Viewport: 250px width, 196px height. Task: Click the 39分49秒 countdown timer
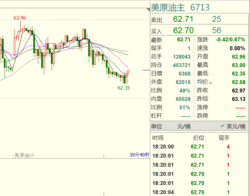(139, 155)
